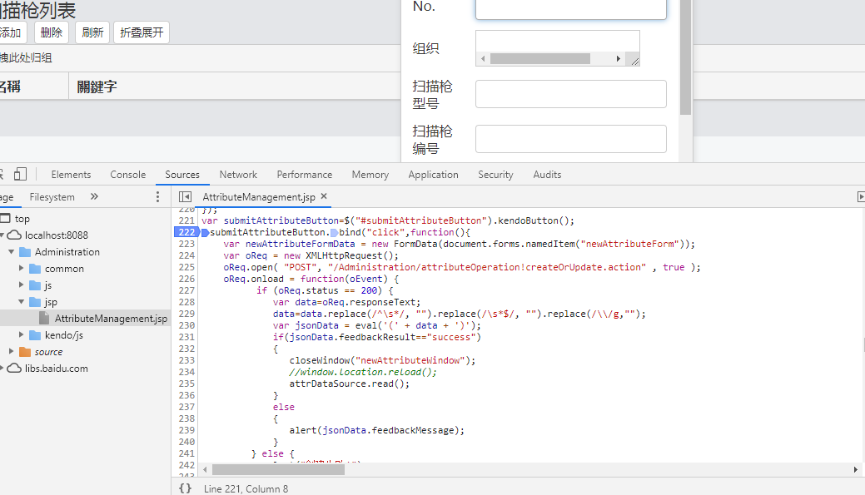Click the closeWindow call on line 233
Image resolution: width=865 pixels, height=495 pixels.
(382, 360)
